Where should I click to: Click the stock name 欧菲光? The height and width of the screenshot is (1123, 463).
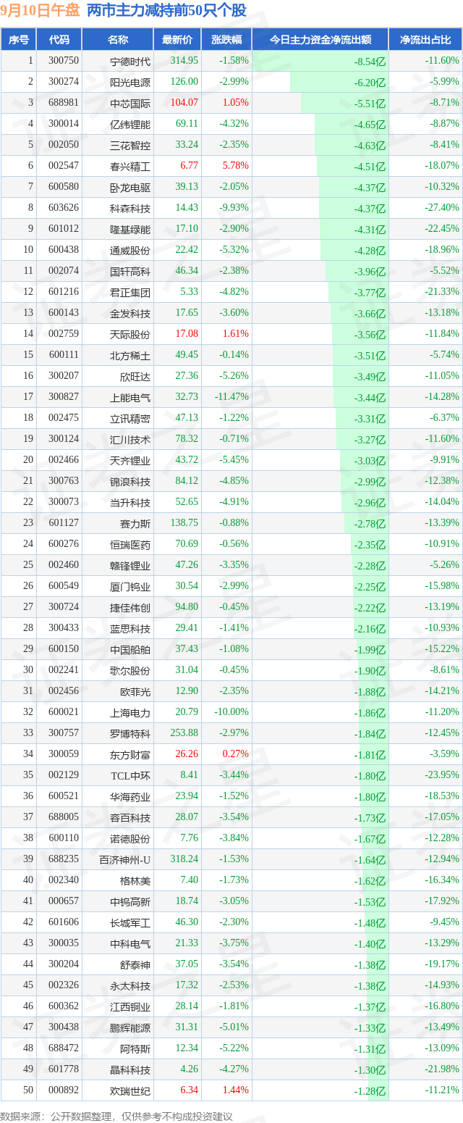135,692
